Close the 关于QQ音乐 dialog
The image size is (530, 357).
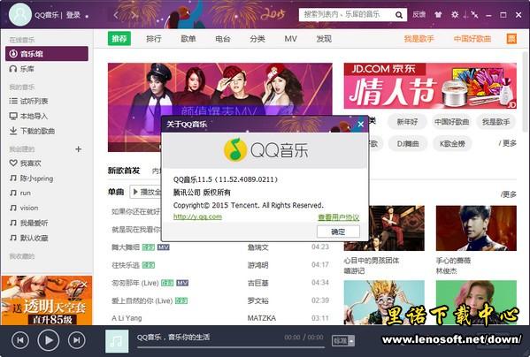coord(361,125)
